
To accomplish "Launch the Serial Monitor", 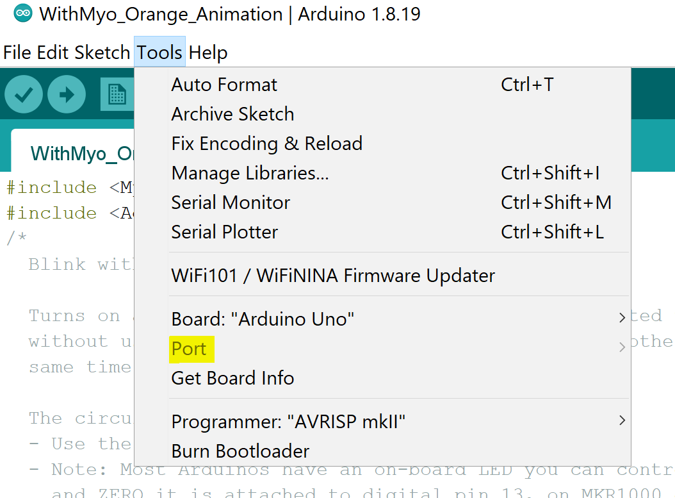I will 231,203.
